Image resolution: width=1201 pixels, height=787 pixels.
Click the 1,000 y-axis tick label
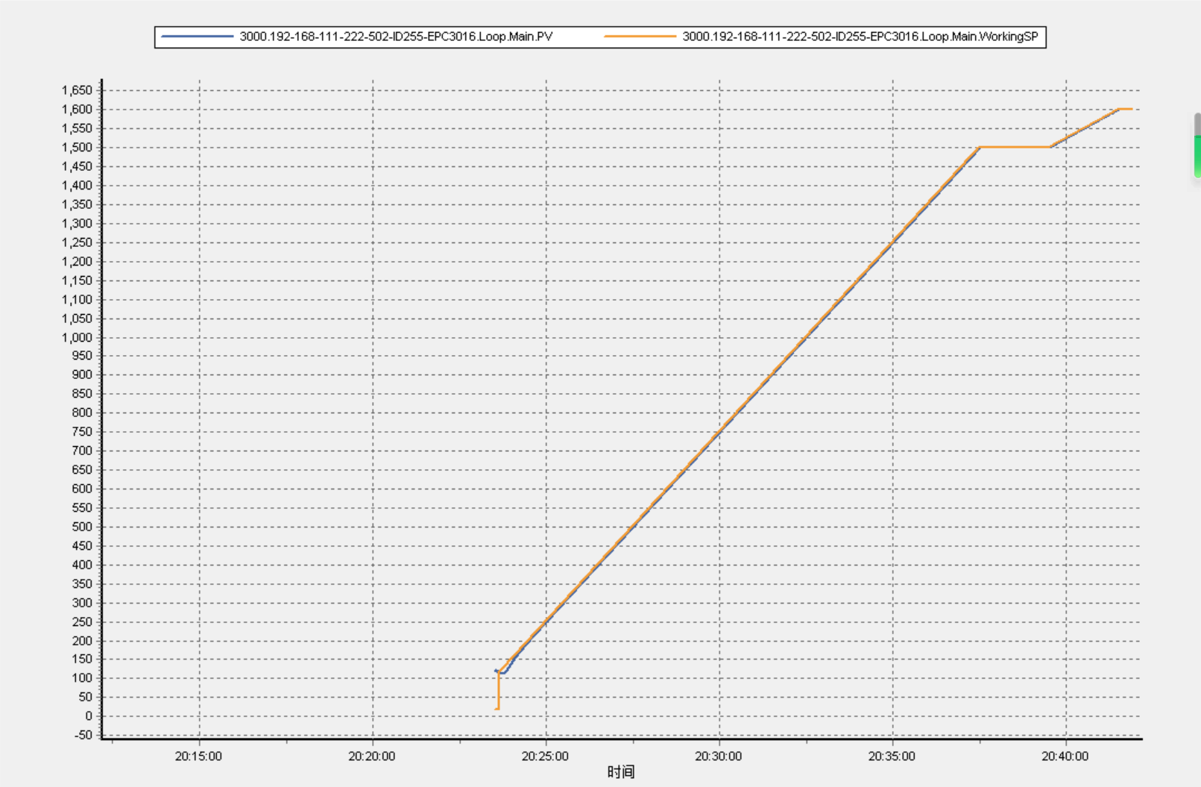77,337
